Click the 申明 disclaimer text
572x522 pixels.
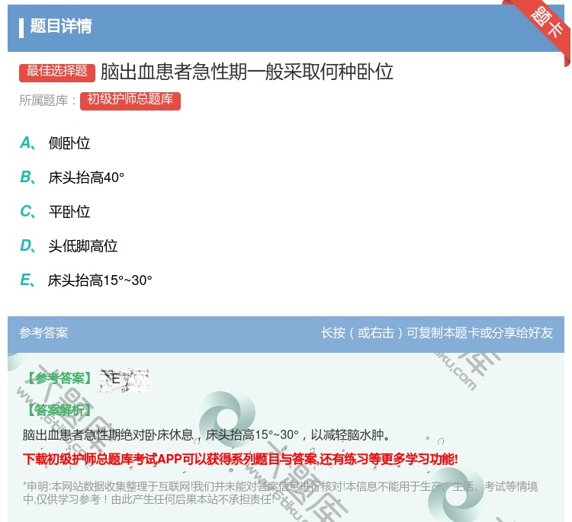coord(280,492)
